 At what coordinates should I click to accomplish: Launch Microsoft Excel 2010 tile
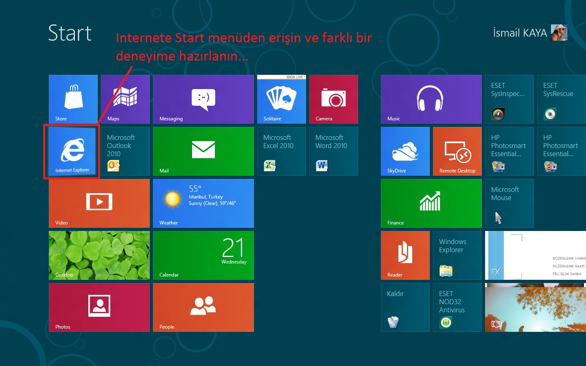(x=282, y=151)
